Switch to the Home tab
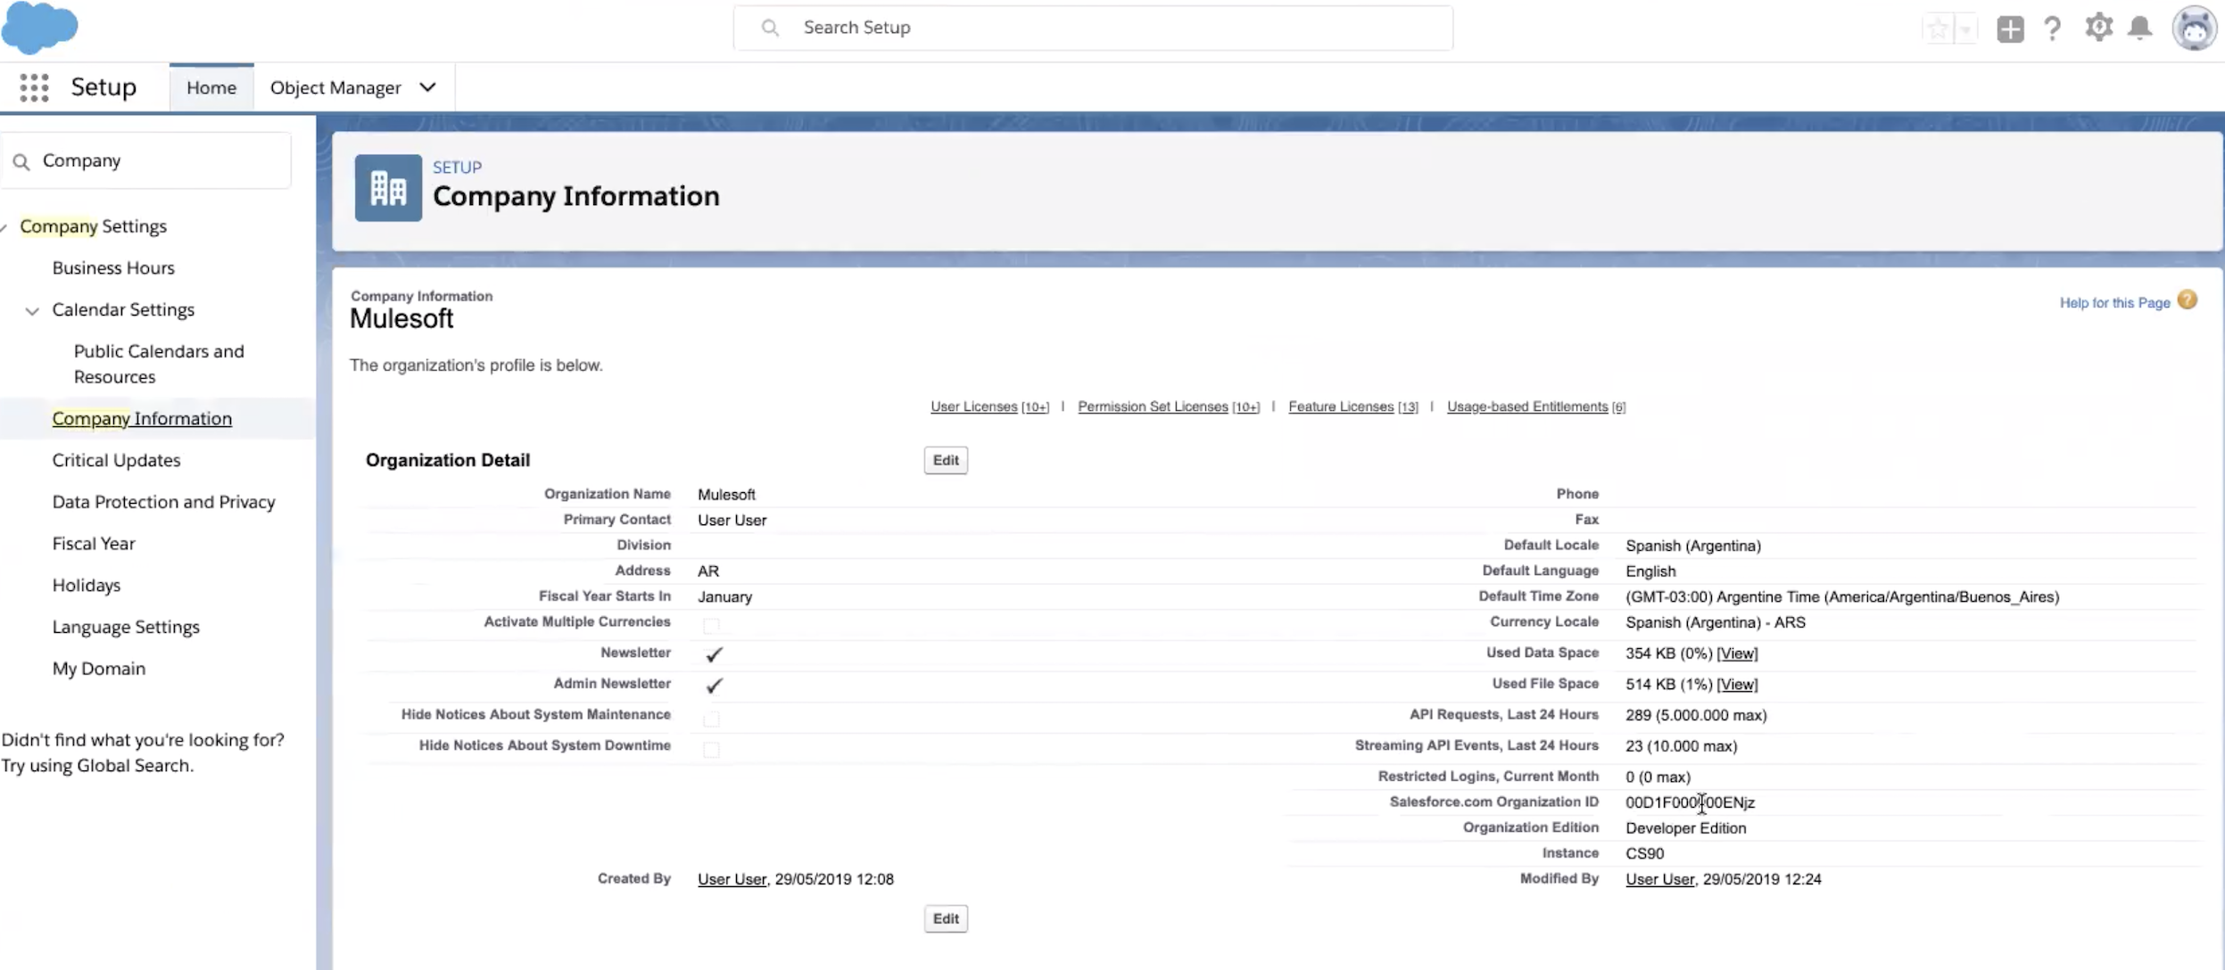Screen dimensions: 2225x970 (x=211, y=86)
